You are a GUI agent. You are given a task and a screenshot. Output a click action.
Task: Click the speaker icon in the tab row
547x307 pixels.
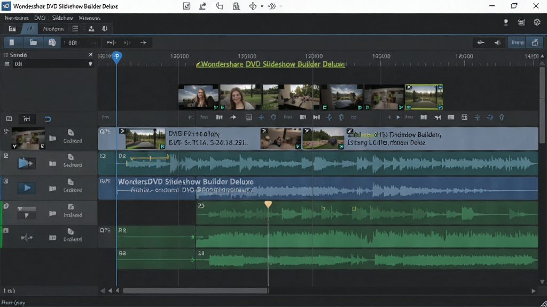(104, 29)
